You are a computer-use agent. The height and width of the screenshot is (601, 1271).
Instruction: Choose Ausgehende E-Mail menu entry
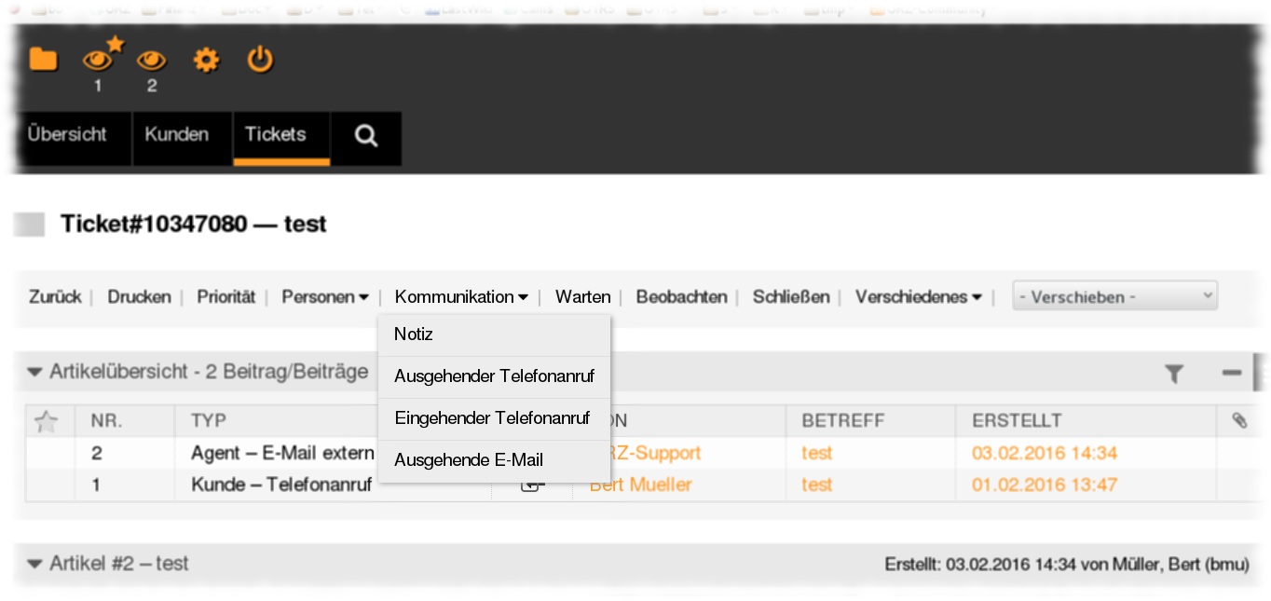(x=469, y=460)
